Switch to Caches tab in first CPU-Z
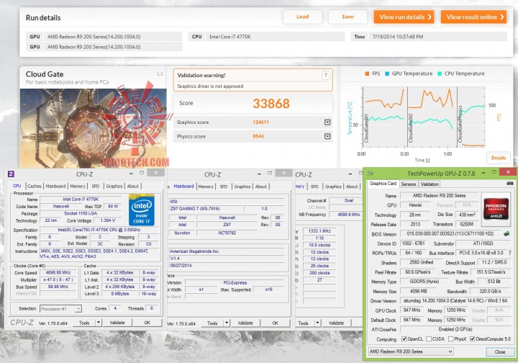The height and width of the screenshot is (363, 518). (x=34, y=186)
